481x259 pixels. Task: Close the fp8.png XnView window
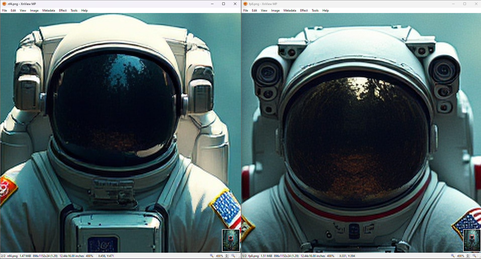click(476, 4)
